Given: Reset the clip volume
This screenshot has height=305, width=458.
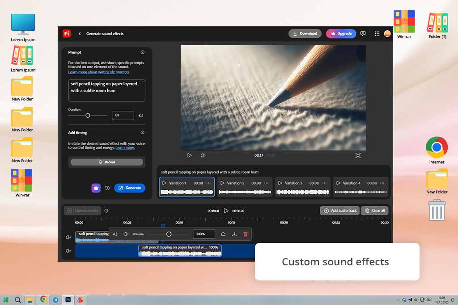Looking at the screenshot, I should coord(223,234).
